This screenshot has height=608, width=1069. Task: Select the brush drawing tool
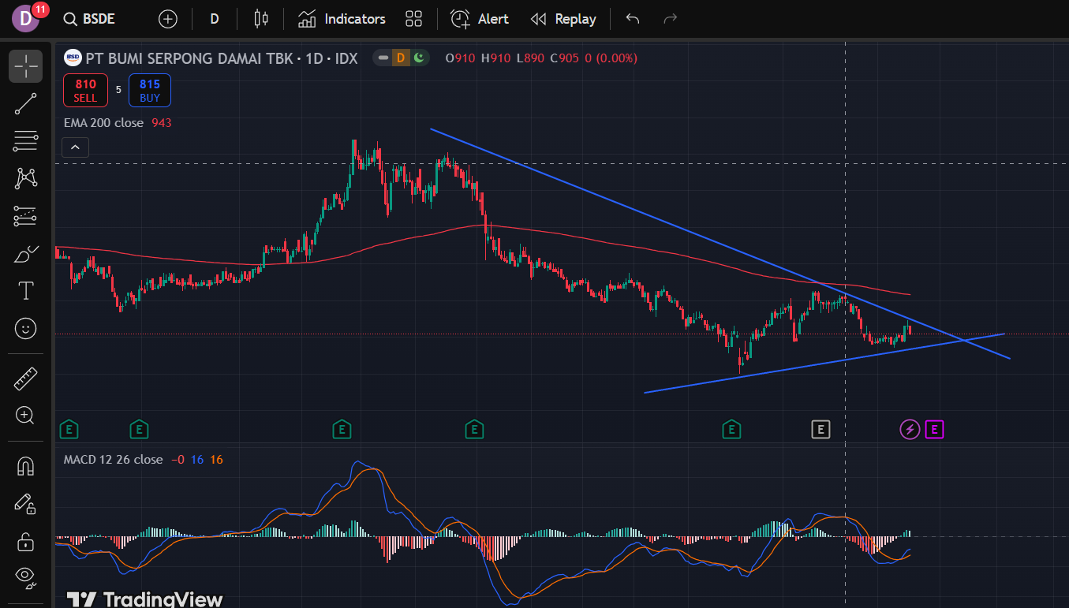pos(25,254)
